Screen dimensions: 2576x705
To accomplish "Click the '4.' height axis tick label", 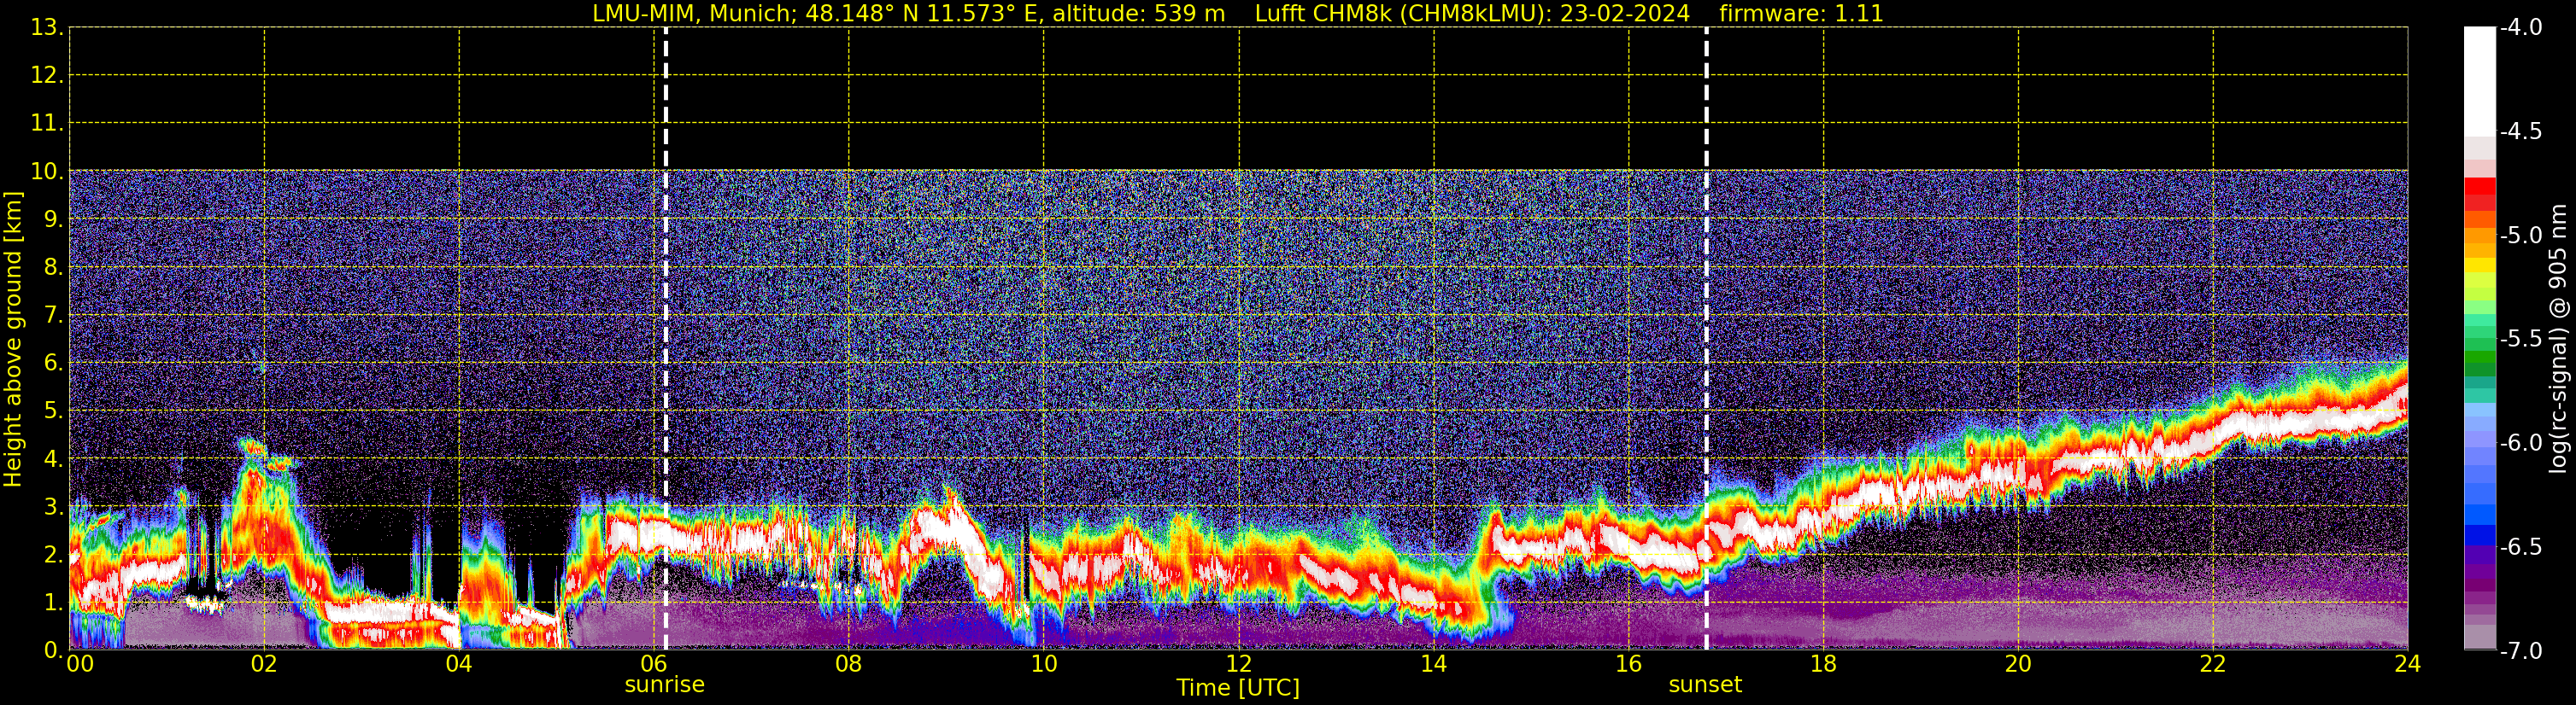I will coord(54,459).
